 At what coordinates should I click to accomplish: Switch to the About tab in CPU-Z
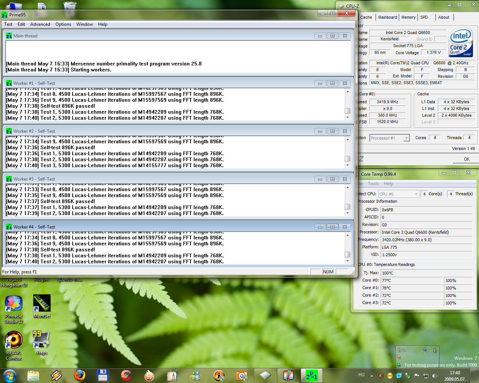443,17
